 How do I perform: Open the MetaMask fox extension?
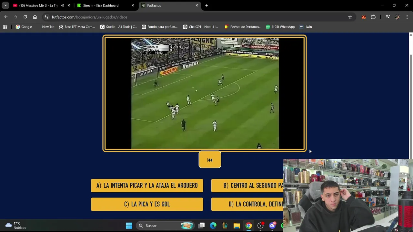click(x=364, y=17)
